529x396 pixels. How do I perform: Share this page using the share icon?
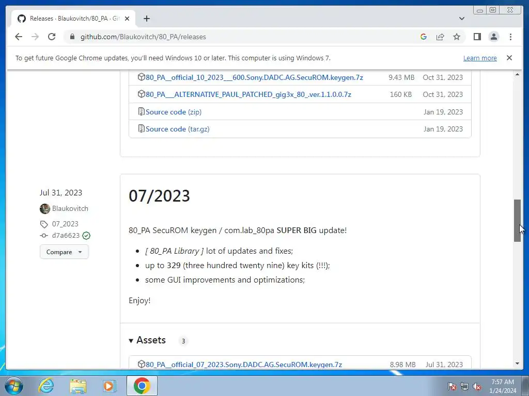tap(440, 37)
